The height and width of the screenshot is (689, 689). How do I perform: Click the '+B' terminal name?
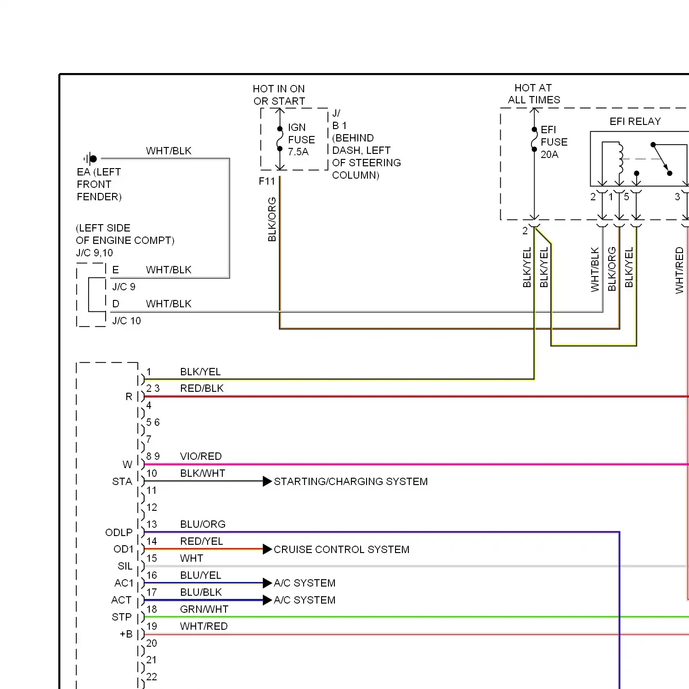coord(126,634)
